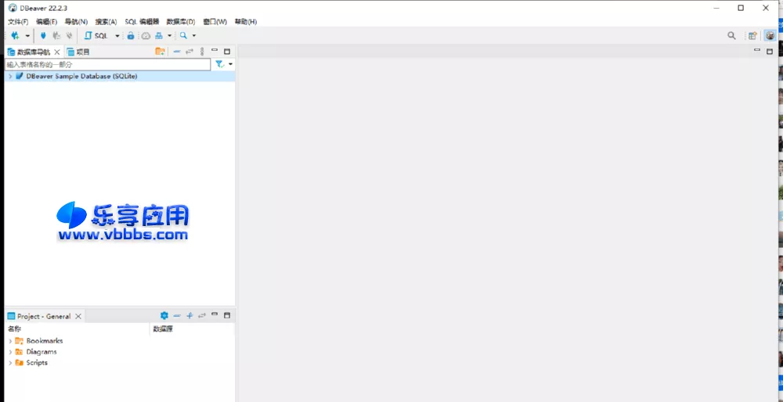Click the open perspective icon at top right
Viewport: 783px width, 402px height.
pyautogui.click(x=752, y=36)
